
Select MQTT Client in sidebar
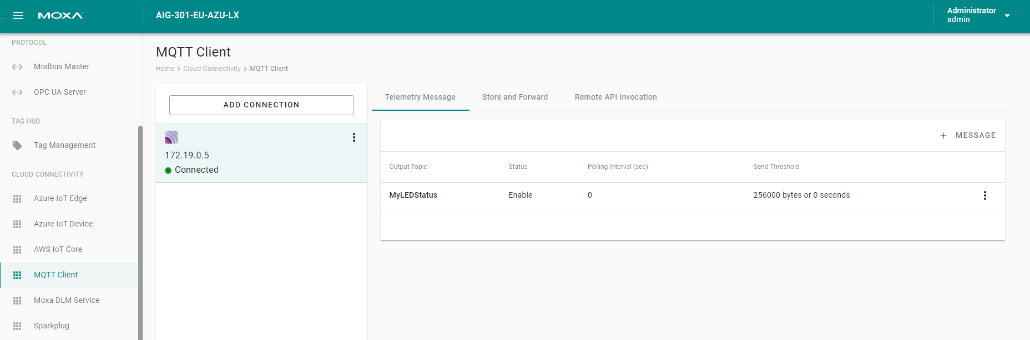click(x=69, y=275)
